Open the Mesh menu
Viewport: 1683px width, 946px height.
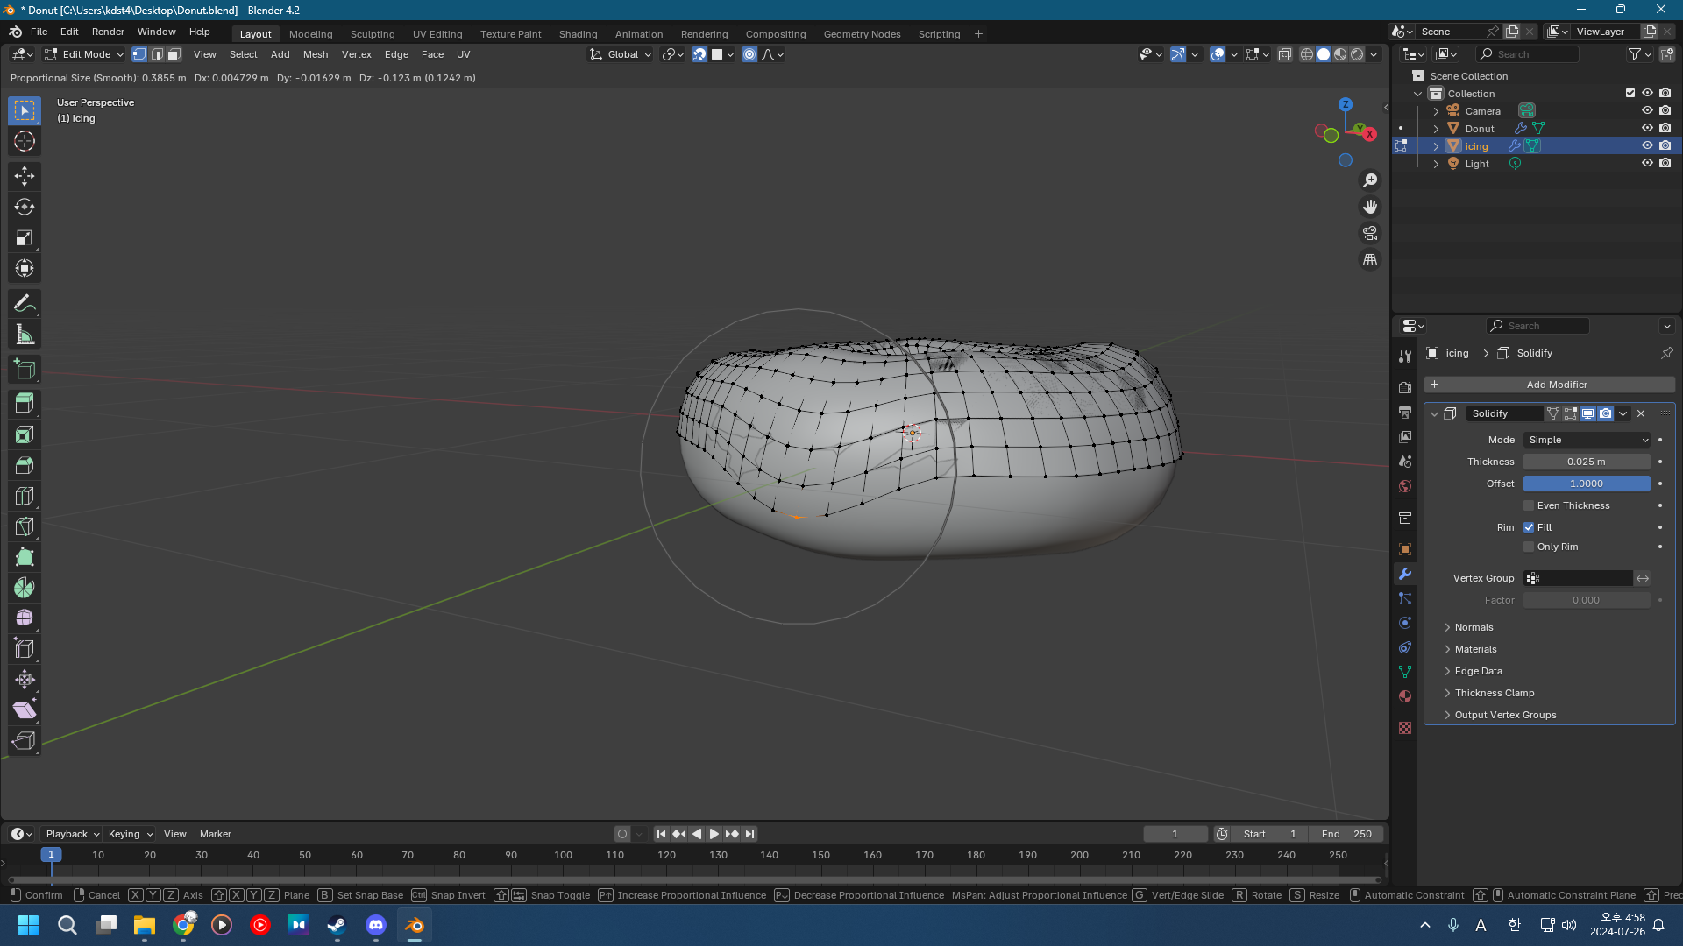316,54
